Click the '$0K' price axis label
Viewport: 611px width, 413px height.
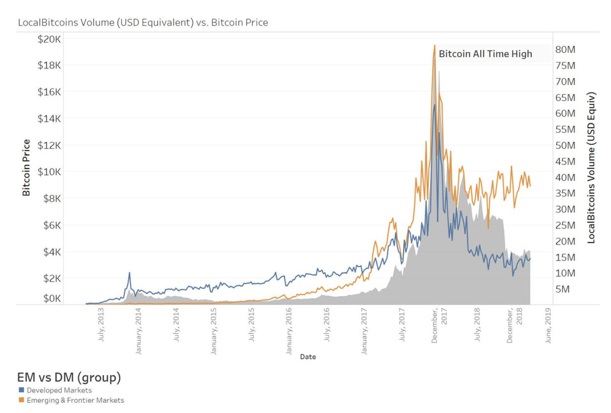(52, 298)
